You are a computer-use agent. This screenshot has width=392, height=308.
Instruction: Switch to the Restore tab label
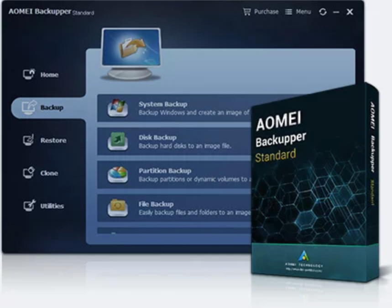[x=53, y=140]
